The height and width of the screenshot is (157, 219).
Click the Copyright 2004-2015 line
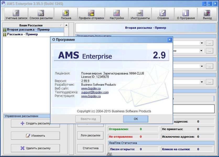pos(114,111)
